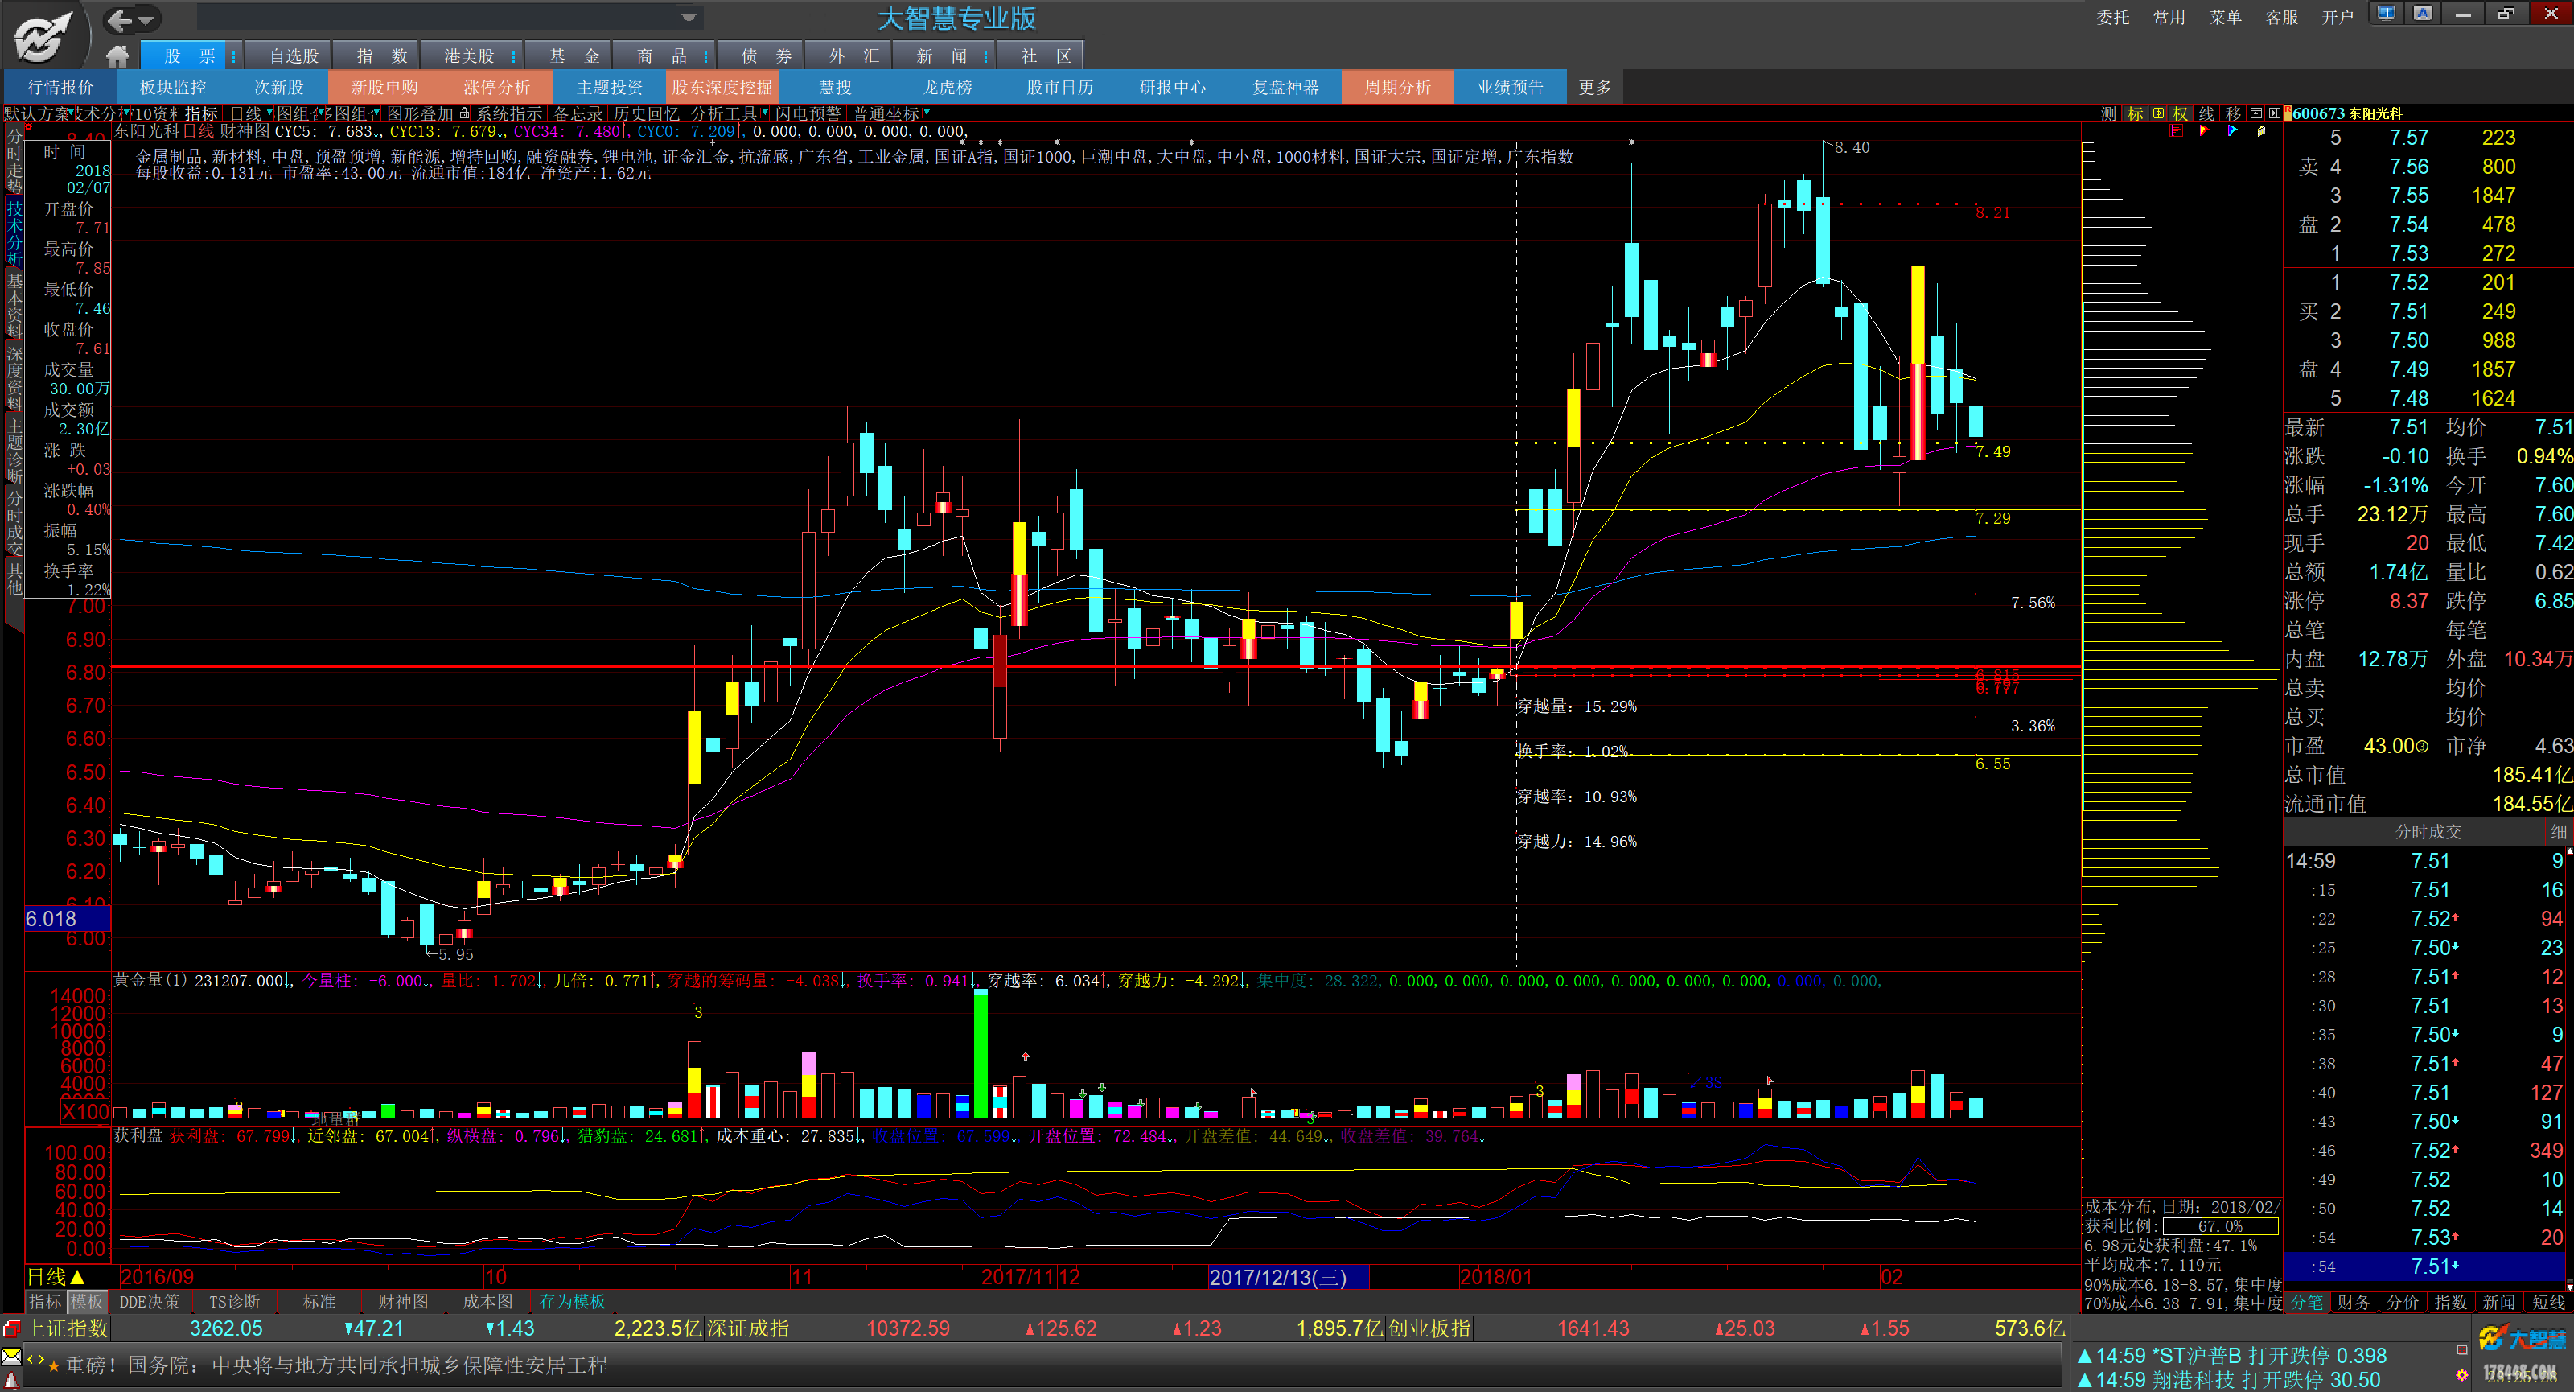
Task: Click 上证指数 index label in status bar
Action: [67, 1328]
